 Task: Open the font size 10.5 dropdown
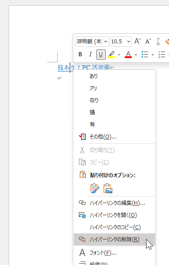120,42
